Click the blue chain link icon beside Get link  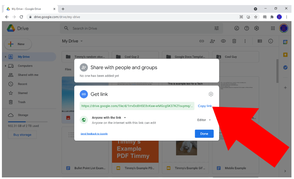(x=84, y=94)
